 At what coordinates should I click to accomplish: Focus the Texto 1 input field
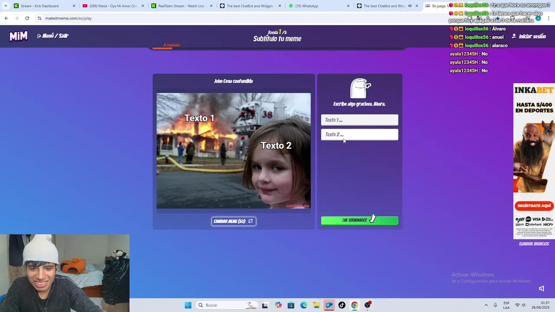pos(359,120)
